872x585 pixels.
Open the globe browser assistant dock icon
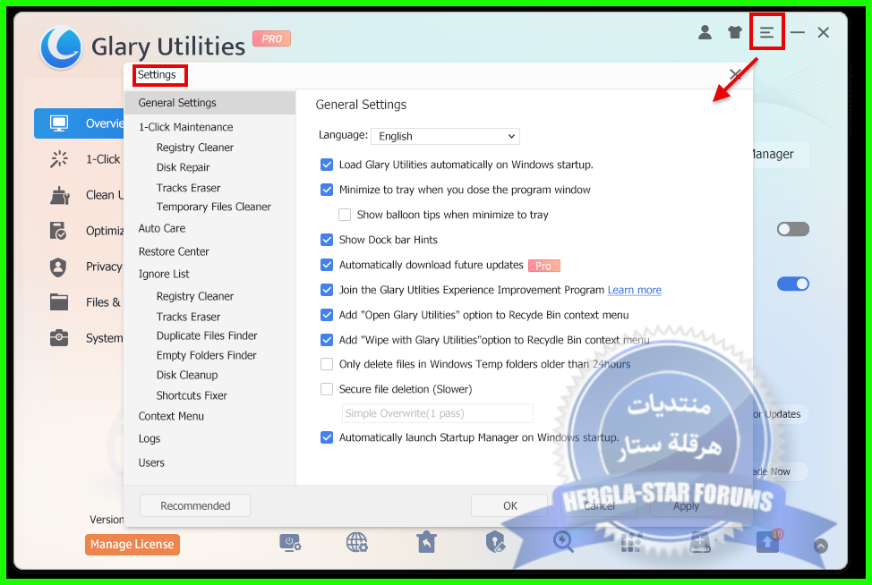357,542
